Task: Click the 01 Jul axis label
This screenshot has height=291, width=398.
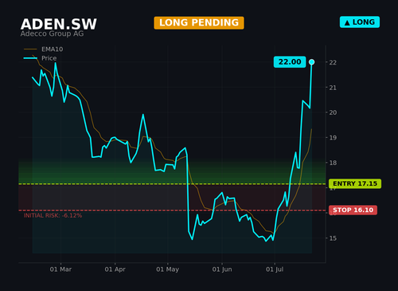Action: [275, 269]
